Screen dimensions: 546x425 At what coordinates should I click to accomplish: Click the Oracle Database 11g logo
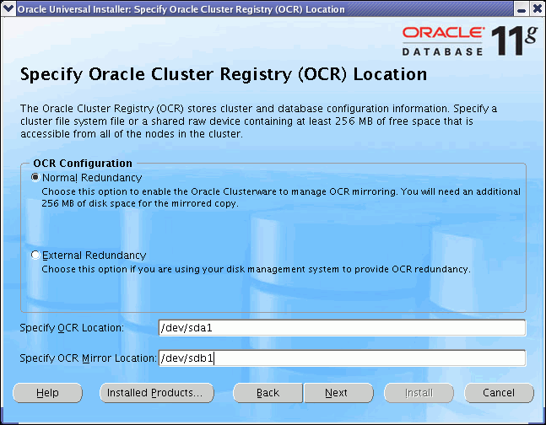(470, 41)
